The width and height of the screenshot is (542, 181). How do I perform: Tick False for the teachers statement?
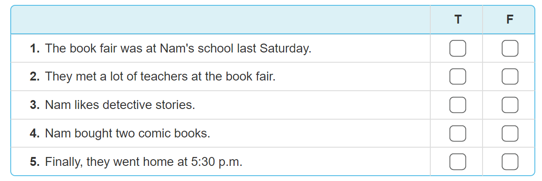click(510, 77)
